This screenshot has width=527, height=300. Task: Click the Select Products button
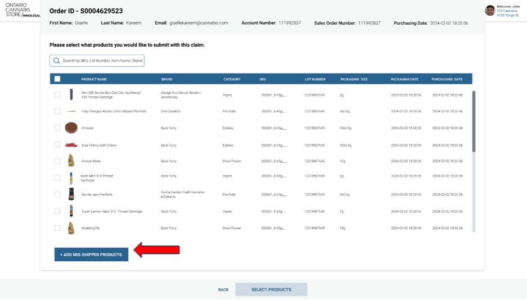(271, 290)
